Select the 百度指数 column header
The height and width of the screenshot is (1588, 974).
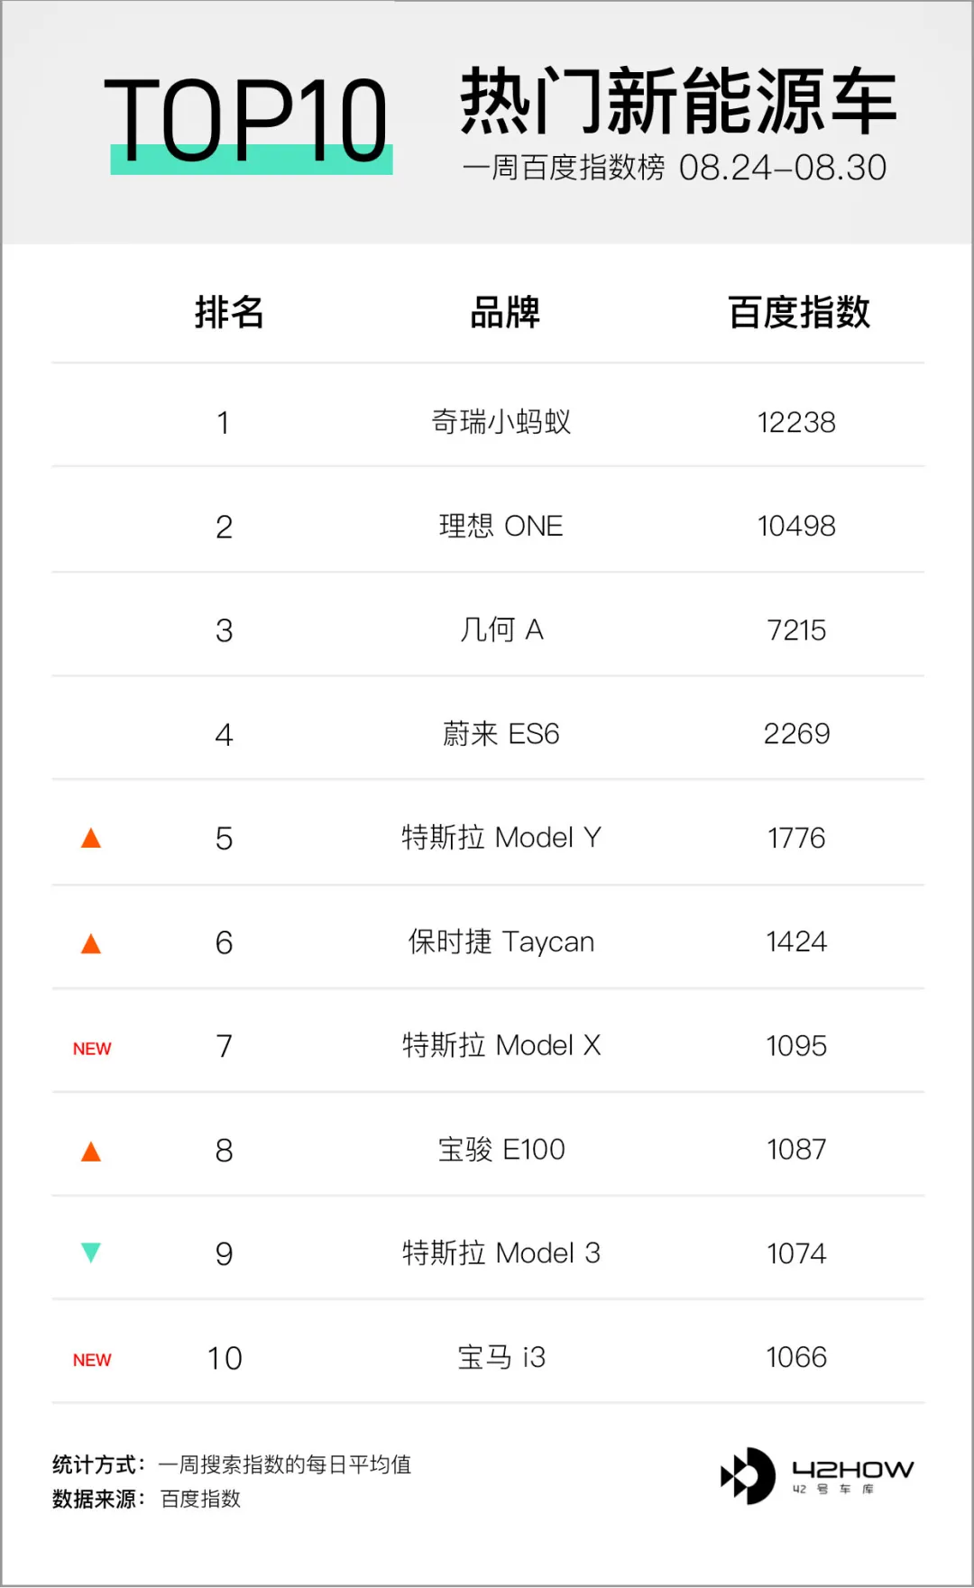click(799, 312)
